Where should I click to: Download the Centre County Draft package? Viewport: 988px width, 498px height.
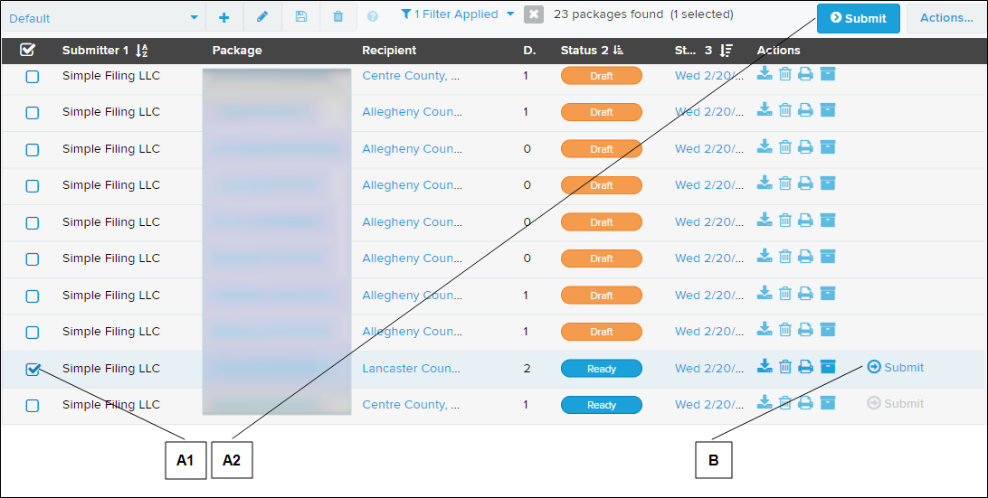(x=765, y=74)
